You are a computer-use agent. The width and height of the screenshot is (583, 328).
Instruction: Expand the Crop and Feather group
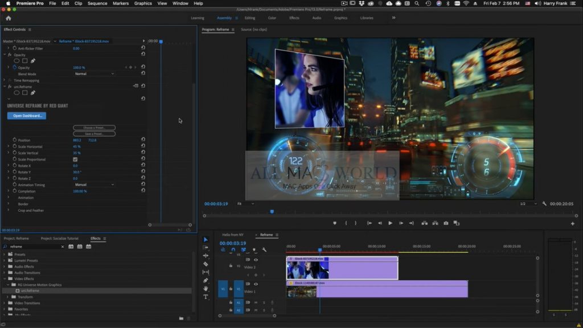(8, 210)
